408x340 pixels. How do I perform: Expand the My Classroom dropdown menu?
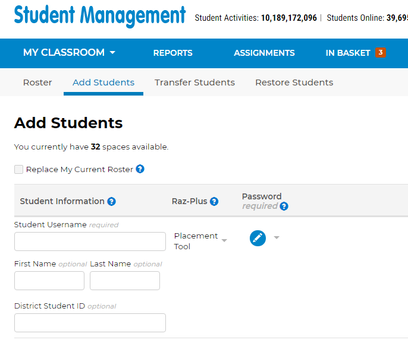point(69,53)
